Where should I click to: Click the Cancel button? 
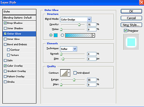(131, 18)
